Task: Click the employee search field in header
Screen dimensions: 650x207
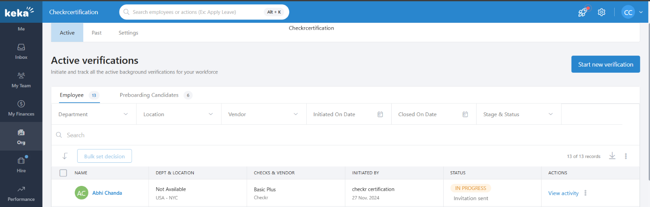Action: coord(195,12)
